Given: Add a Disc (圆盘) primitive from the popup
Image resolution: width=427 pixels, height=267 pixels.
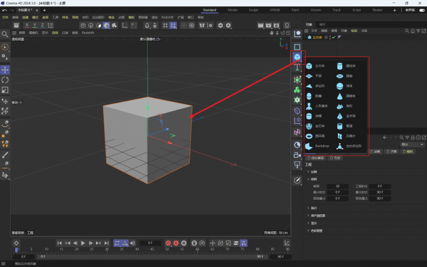Looking at the screenshot, I should click(x=345, y=76).
